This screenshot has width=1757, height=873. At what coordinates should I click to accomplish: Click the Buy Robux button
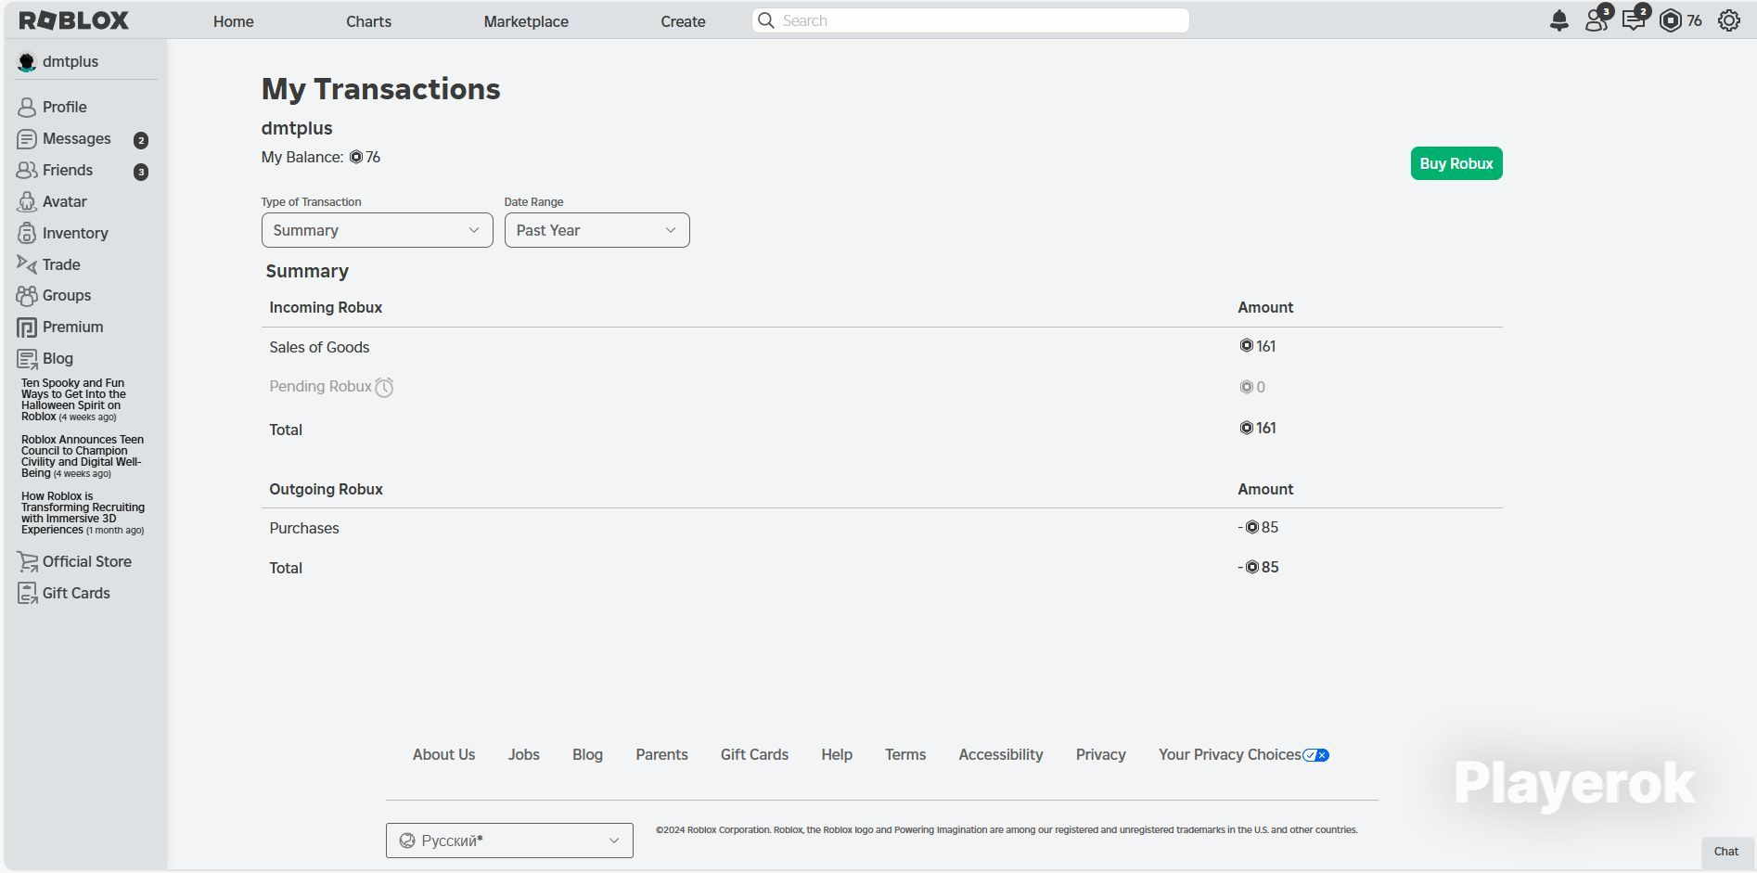coord(1456,163)
